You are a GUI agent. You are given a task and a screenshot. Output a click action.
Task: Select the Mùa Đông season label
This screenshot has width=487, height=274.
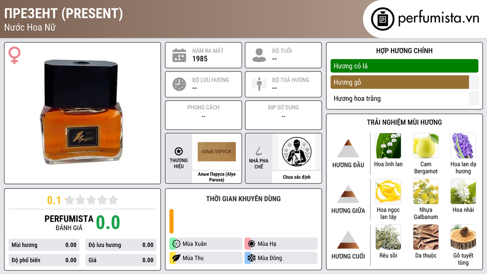tap(270, 258)
